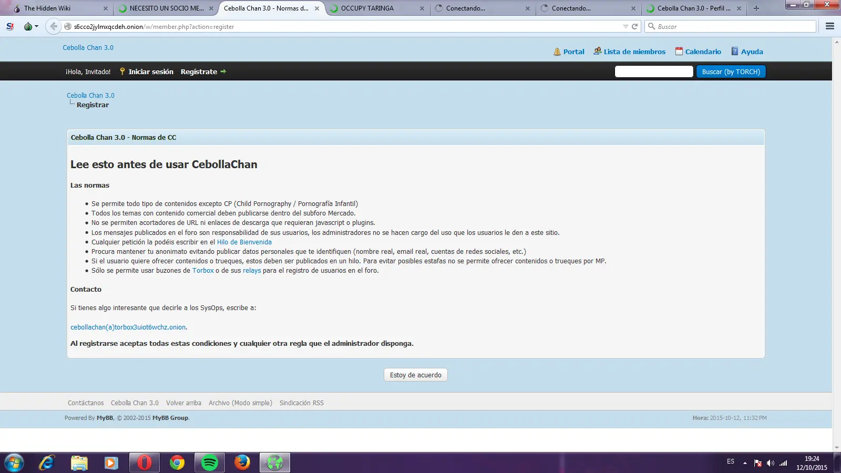The image size is (841, 473).
Task: Open Firefox from taskbar
Action: coord(242,462)
